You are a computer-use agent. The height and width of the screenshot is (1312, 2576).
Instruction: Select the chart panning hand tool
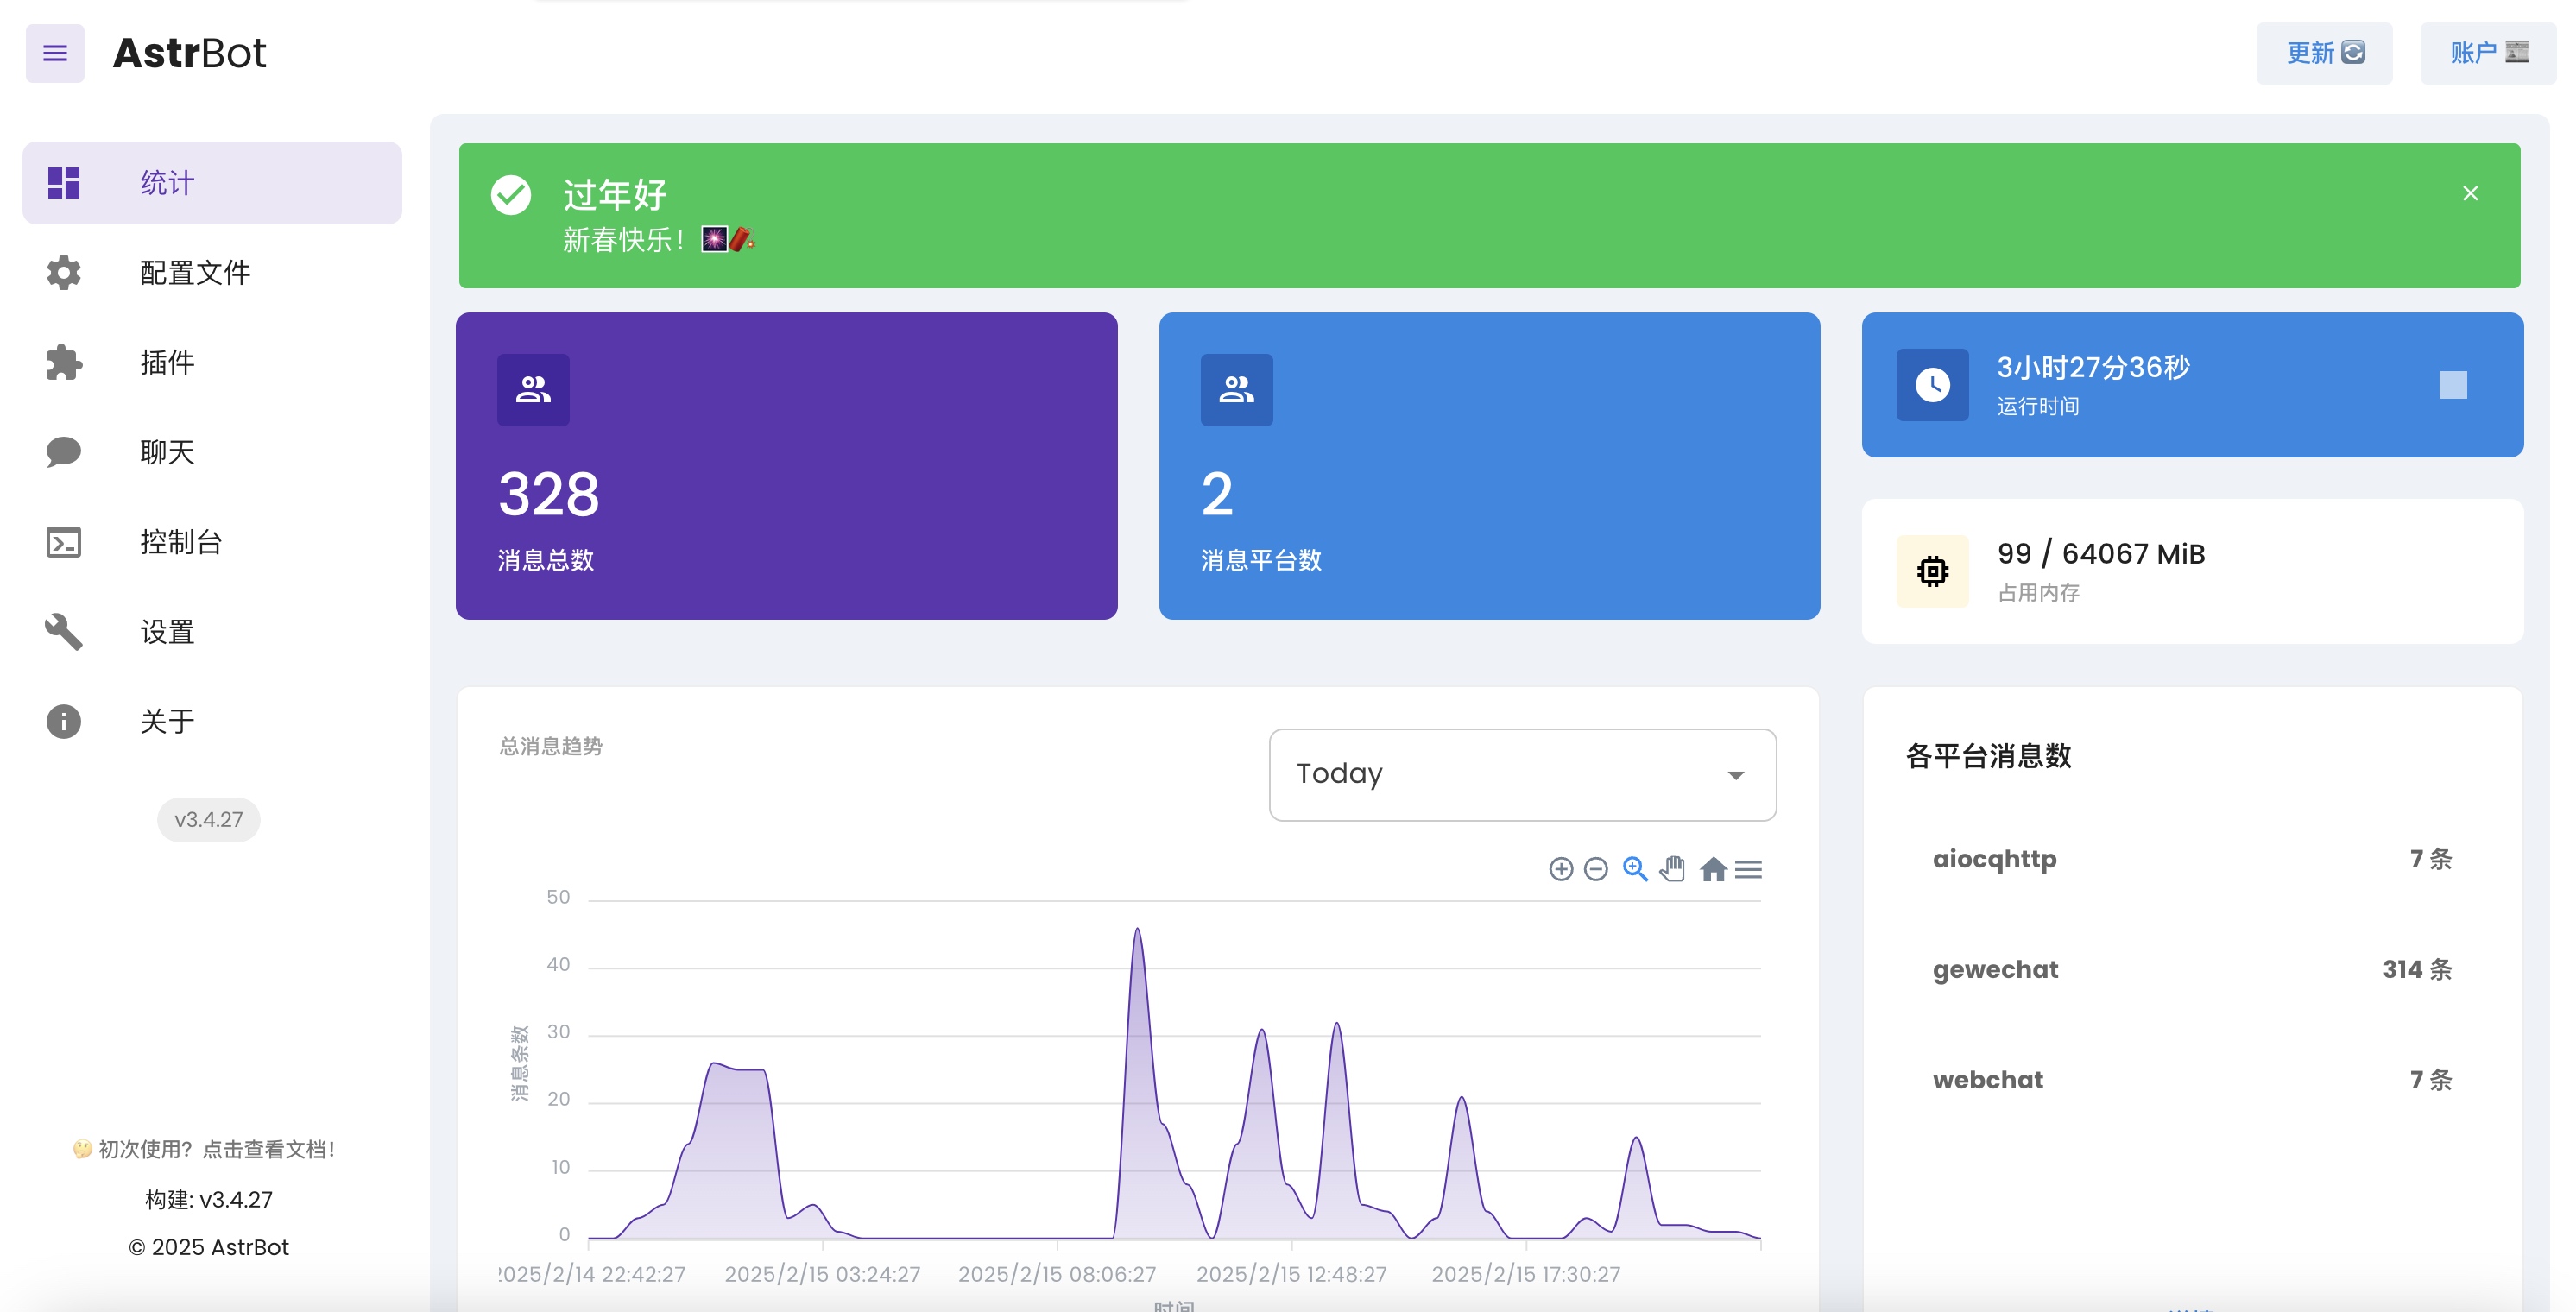point(1673,869)
